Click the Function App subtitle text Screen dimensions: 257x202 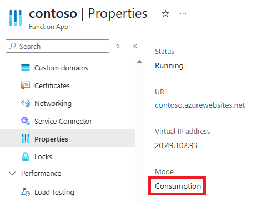[x=48, y=27]
